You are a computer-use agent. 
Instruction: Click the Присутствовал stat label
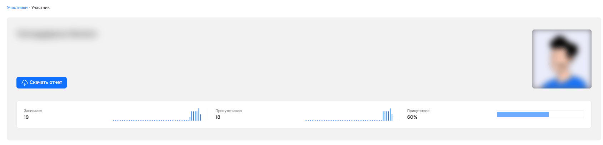point(228,111)
